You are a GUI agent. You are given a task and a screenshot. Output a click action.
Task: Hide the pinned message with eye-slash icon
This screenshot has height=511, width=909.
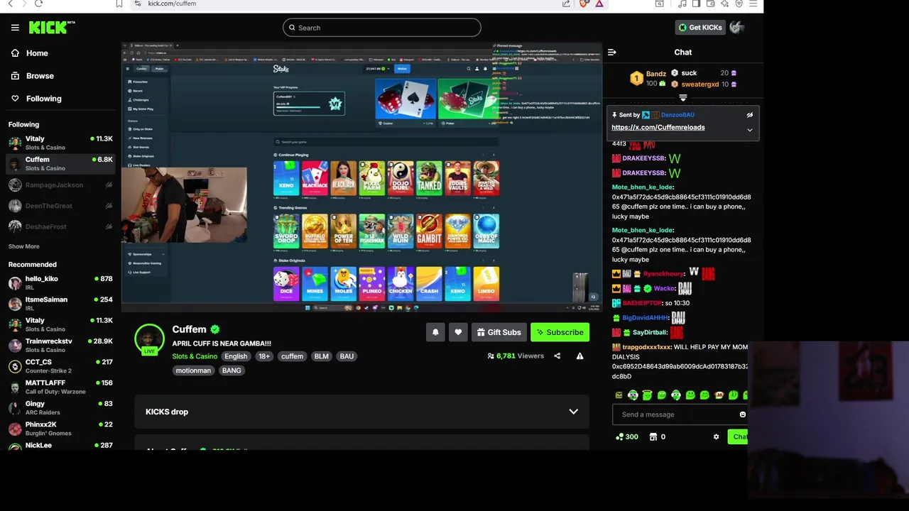click(749, 115)
